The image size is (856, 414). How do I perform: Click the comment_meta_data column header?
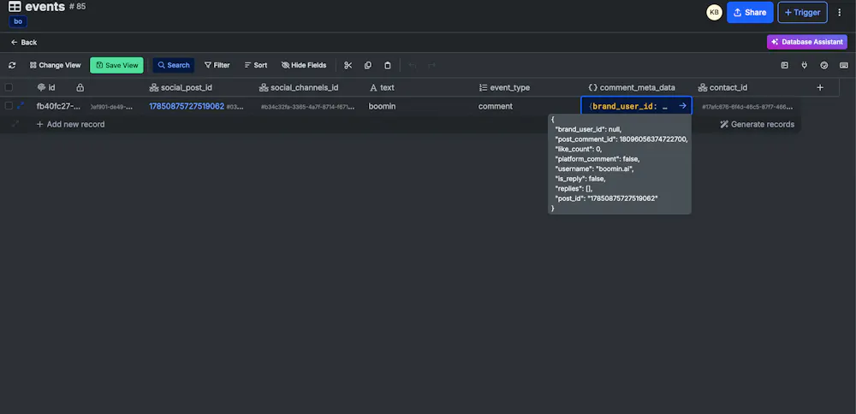click(632, 87)
